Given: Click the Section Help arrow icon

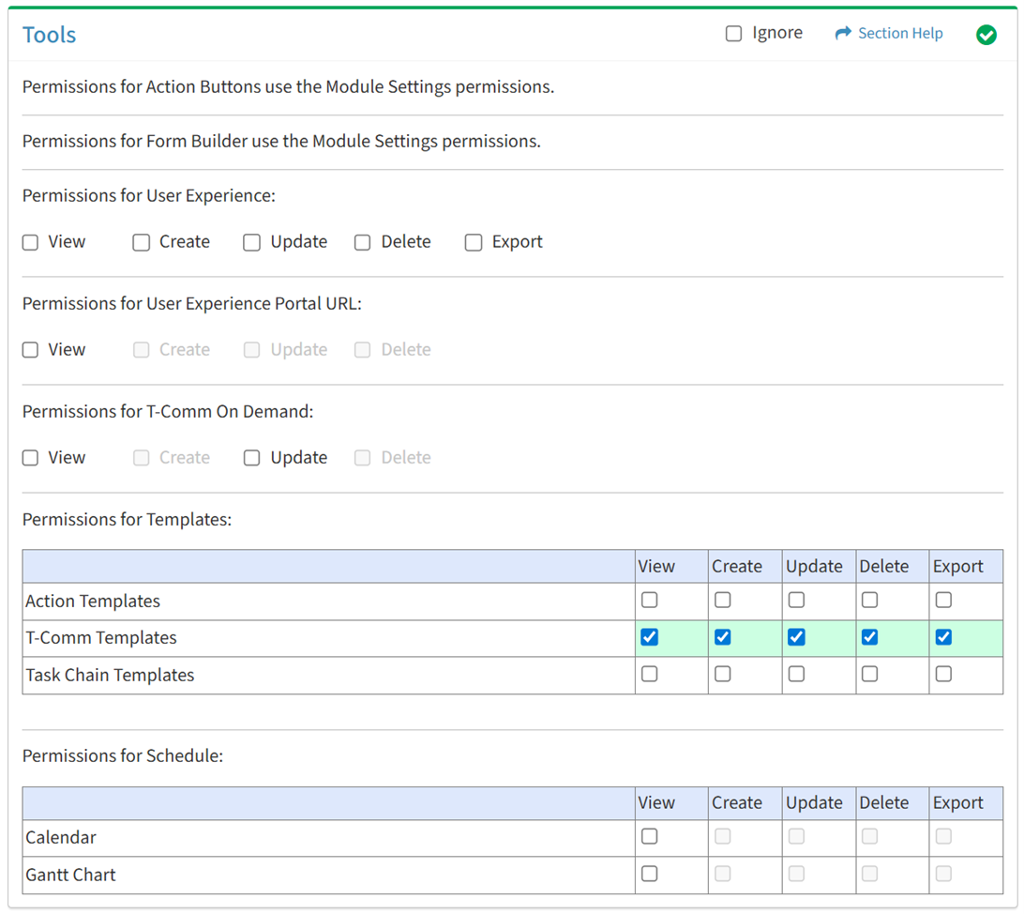Looking at the screenshot, I should (x=842, y=34).
